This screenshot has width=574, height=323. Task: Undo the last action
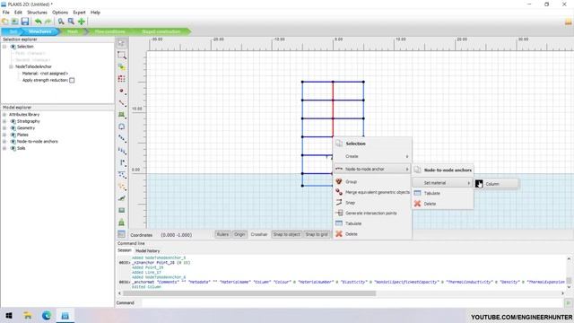coord(38,22)
